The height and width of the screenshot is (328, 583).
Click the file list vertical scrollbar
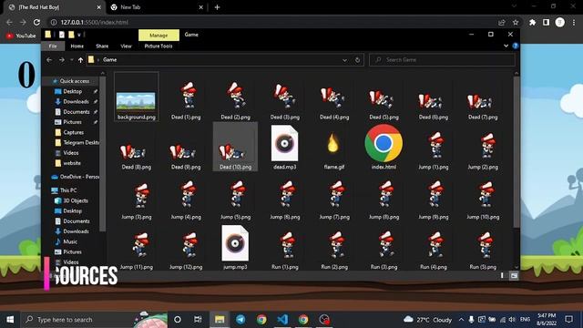[x=517, y=151]
